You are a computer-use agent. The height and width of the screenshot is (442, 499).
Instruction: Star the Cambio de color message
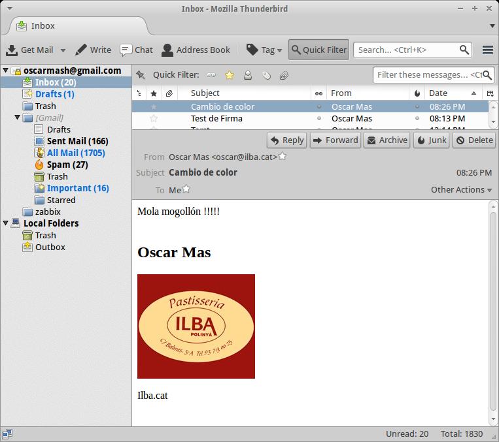tap(154, 107)
